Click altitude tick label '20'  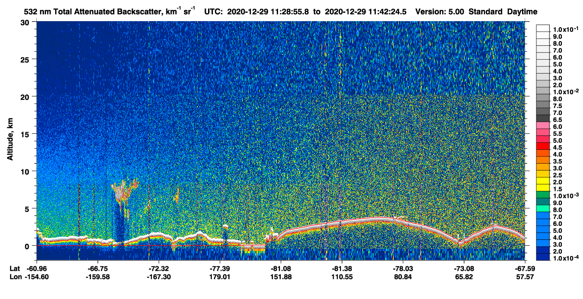click(26, 96)
